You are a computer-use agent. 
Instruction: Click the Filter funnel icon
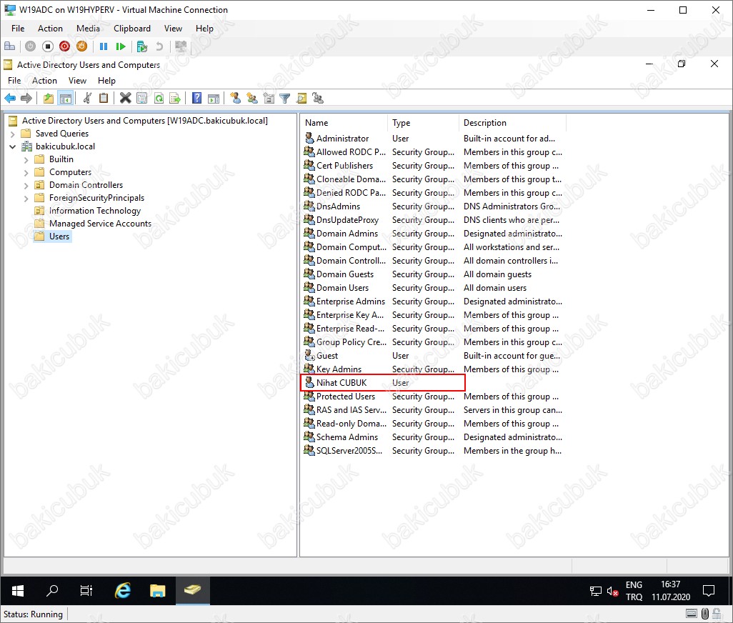click(284, 98)
